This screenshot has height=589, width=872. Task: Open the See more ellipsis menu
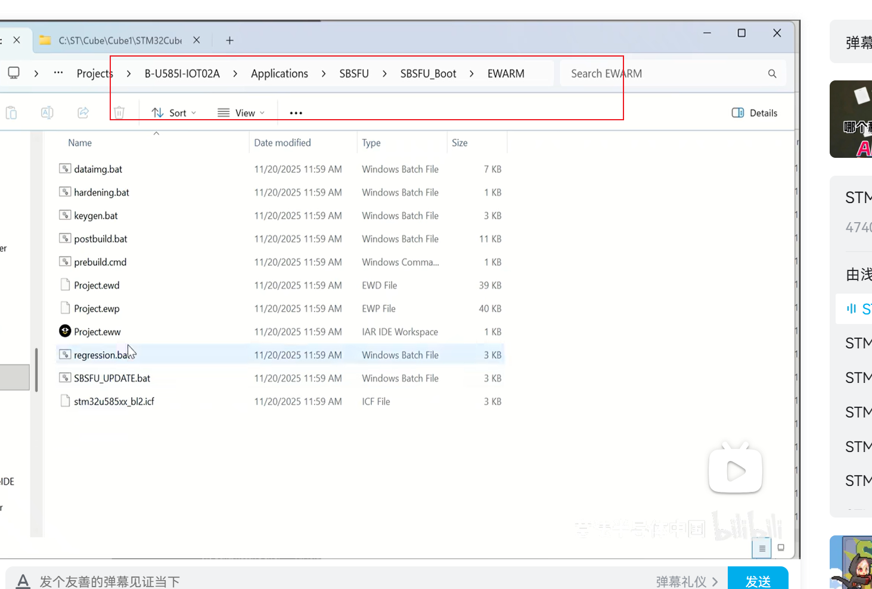tap(296, 113)
